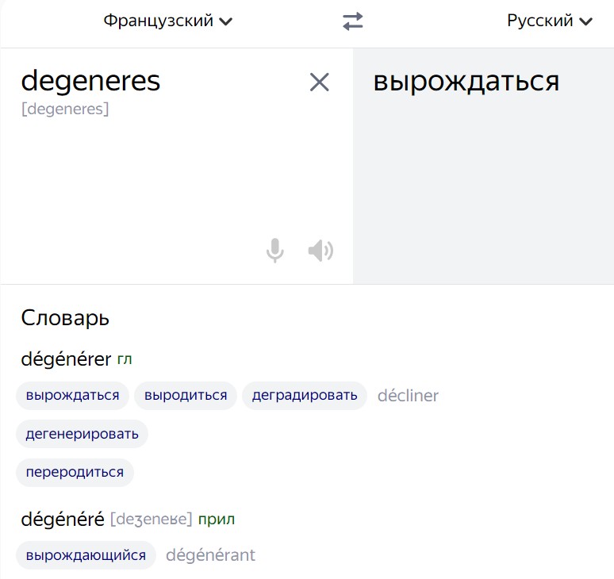
Task: Click the переродиться dictionary chip
Action: tap(75, 472)
